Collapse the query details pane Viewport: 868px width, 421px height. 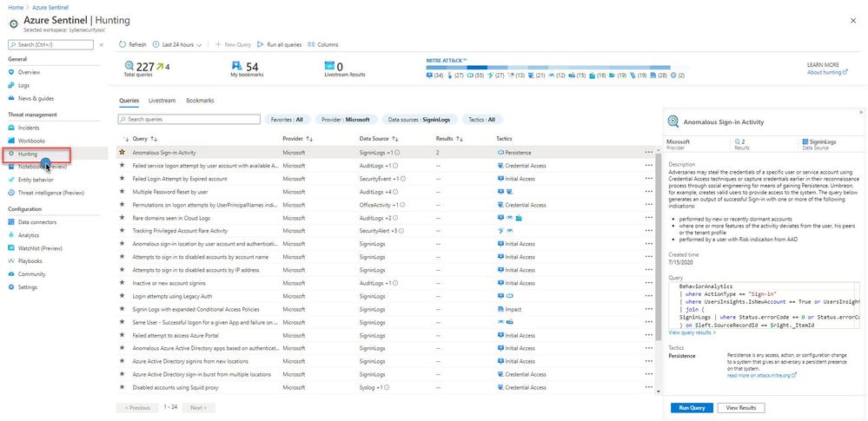[x=861, y=112]
